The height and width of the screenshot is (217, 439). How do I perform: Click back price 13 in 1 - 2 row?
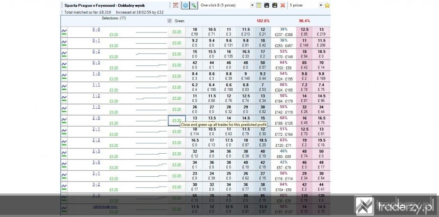tap(263, 98)
